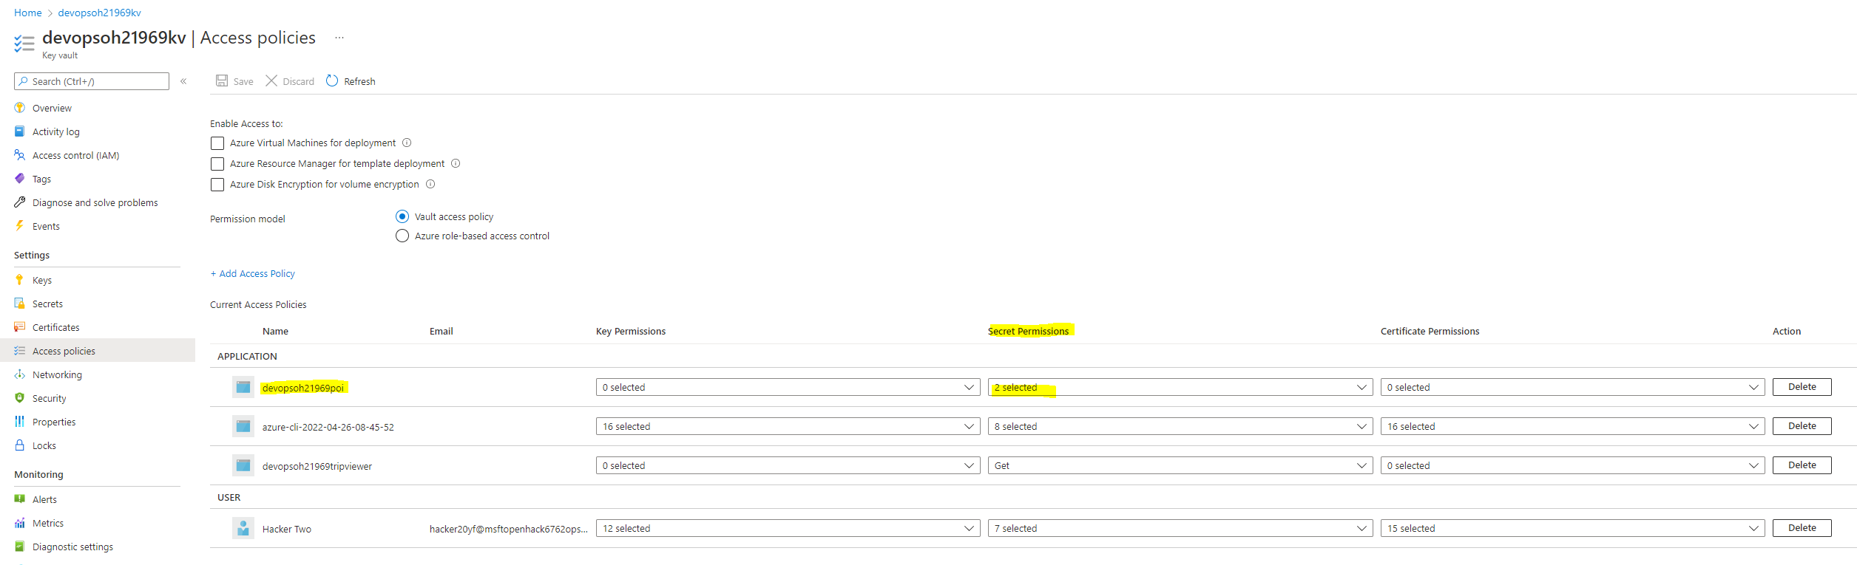Image resolution: width=1857 pixels, height=565 pixels.
Task: Open the ellipsis more options beside the Access policies title
Action: pyautogui.click(x=339, y=38)
